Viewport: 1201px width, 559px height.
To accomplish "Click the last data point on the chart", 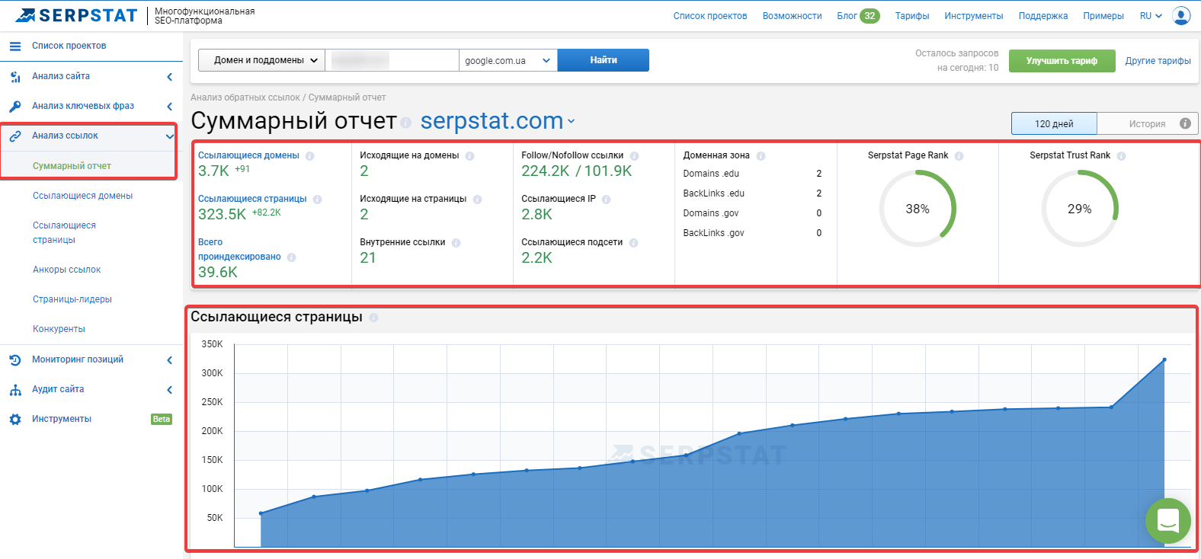I will tap(1164, 359).
